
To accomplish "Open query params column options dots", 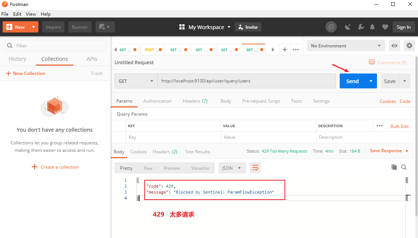I will [380, 126].
